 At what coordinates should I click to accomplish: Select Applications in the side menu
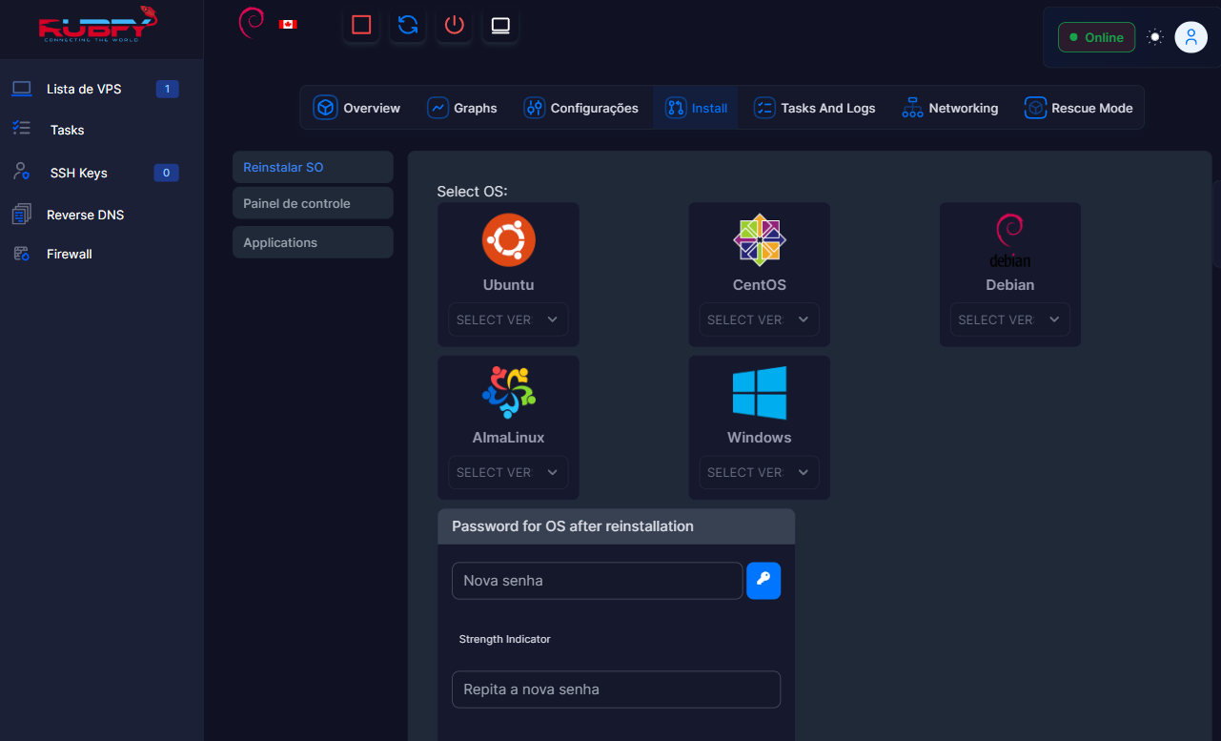(313, 242)
